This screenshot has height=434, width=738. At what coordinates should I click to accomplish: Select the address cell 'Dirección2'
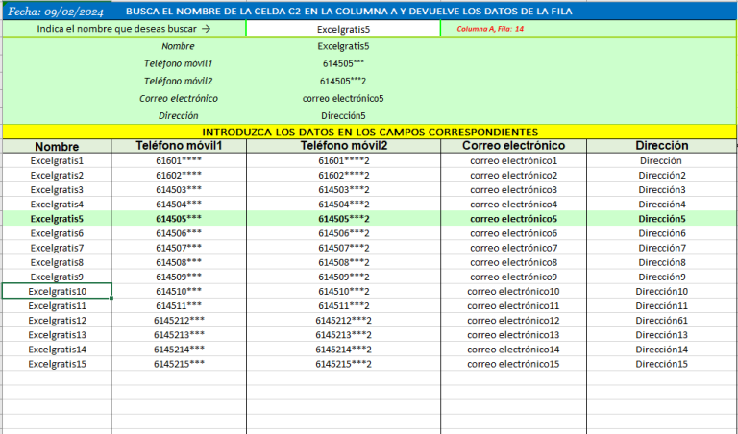662,176
